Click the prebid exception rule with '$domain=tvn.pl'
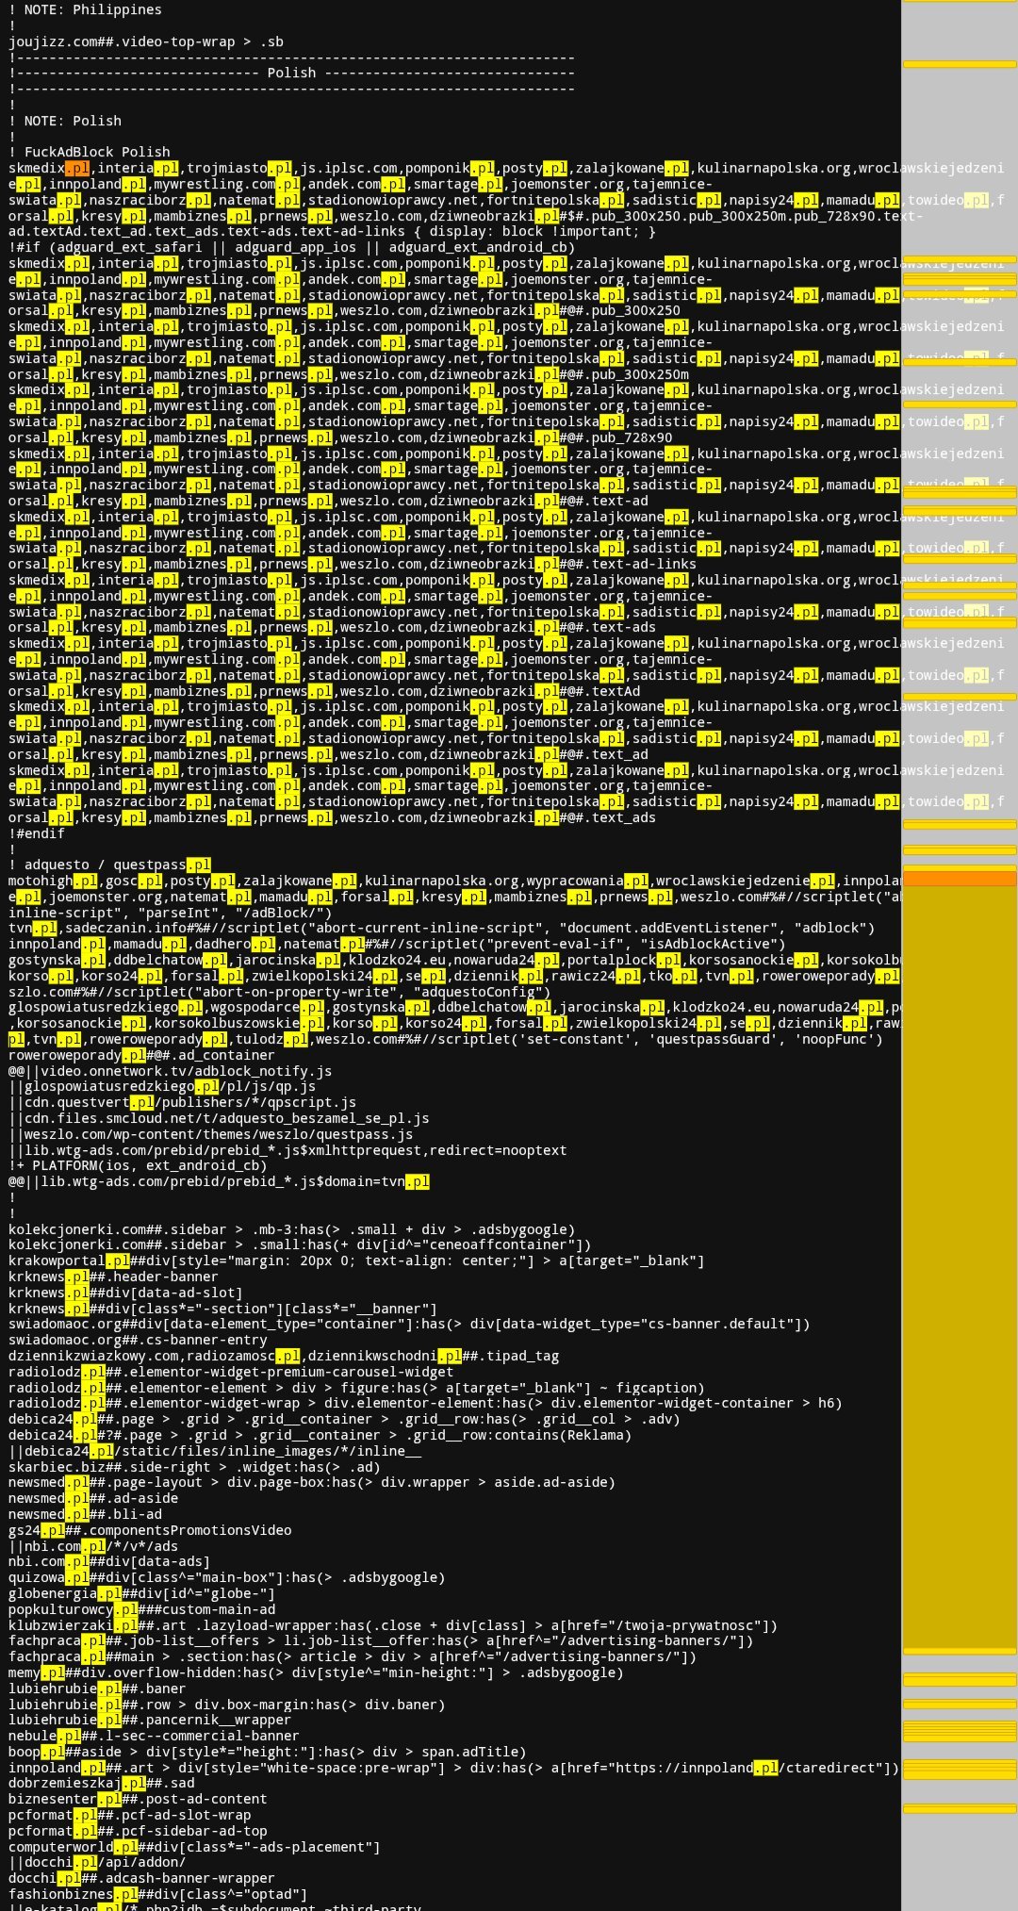The height and width of the screenshot is (1911, 1018). [x=219, y=1181]
